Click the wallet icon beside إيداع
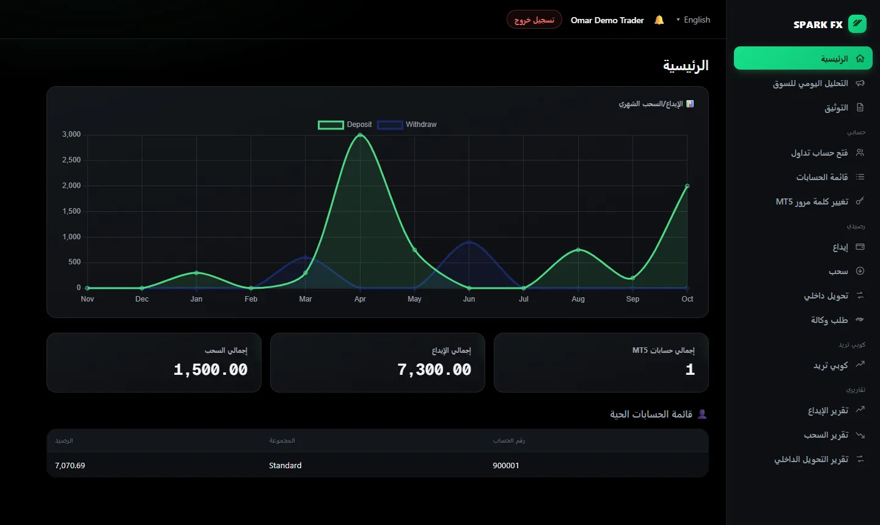880x525 pixels. 860,247
